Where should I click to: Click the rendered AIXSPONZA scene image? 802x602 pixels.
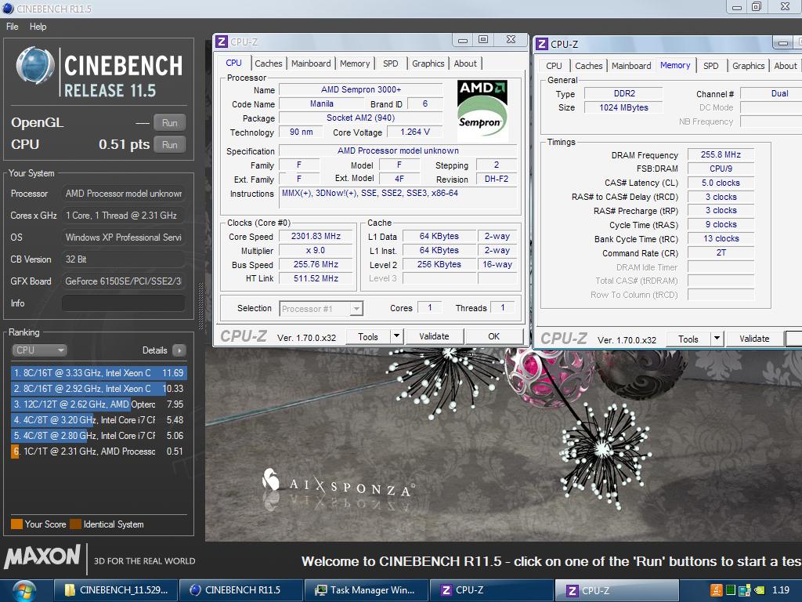click(x=502, y=445)
